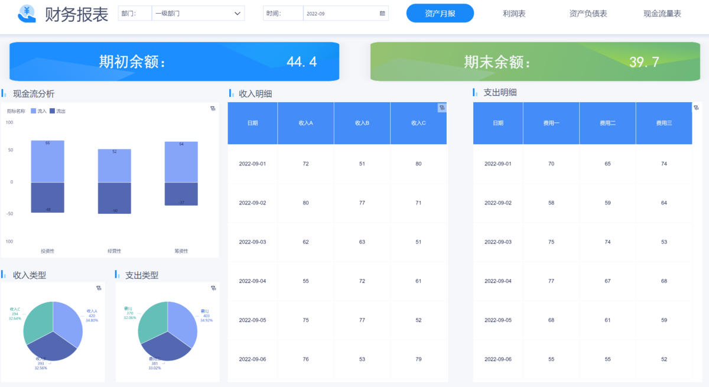Click the 收入C value 61 for 2022-09-04
Image resolution: width=709 pixels, height=387 pixels.
click(x=418, y=281)
